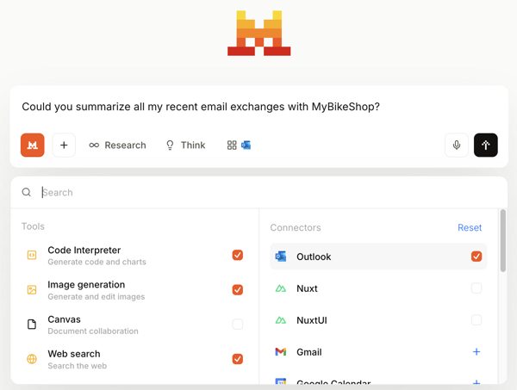
Task: Select the NuxtUI connector label
Action: (x=312, y=320)
